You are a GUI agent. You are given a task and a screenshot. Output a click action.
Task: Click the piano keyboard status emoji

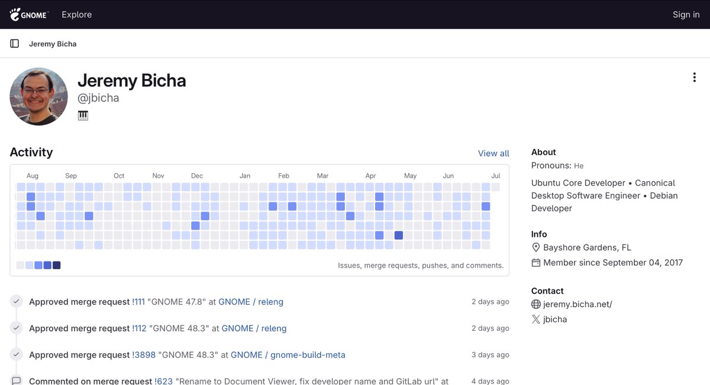(x=83, y=116)
